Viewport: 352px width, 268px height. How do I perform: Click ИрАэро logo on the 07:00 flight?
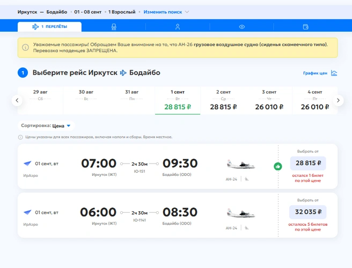[x=27, y=163]
